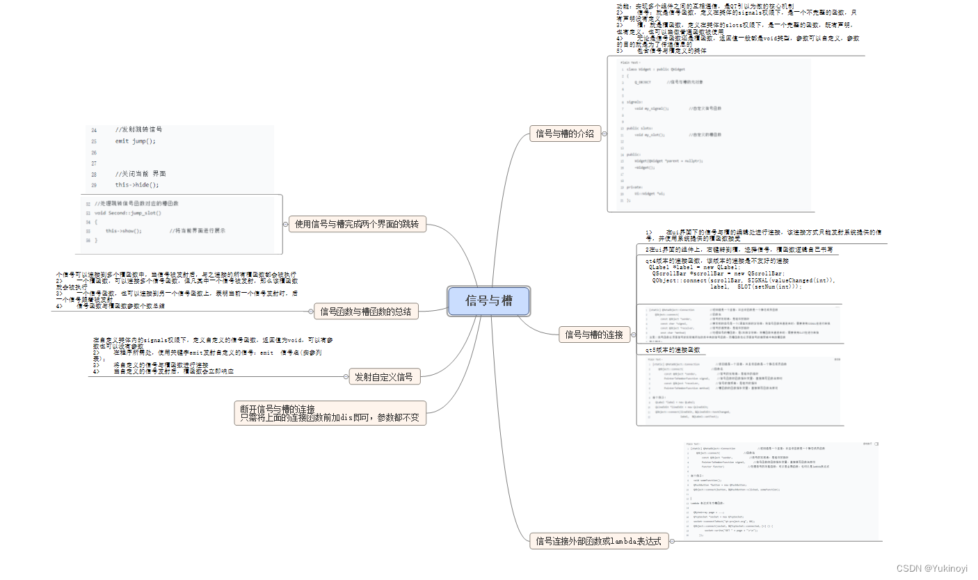Collapse the 信号与槽的连接 branch circle
The height and width of the screenshot is (580, 978).
point(632,335)
